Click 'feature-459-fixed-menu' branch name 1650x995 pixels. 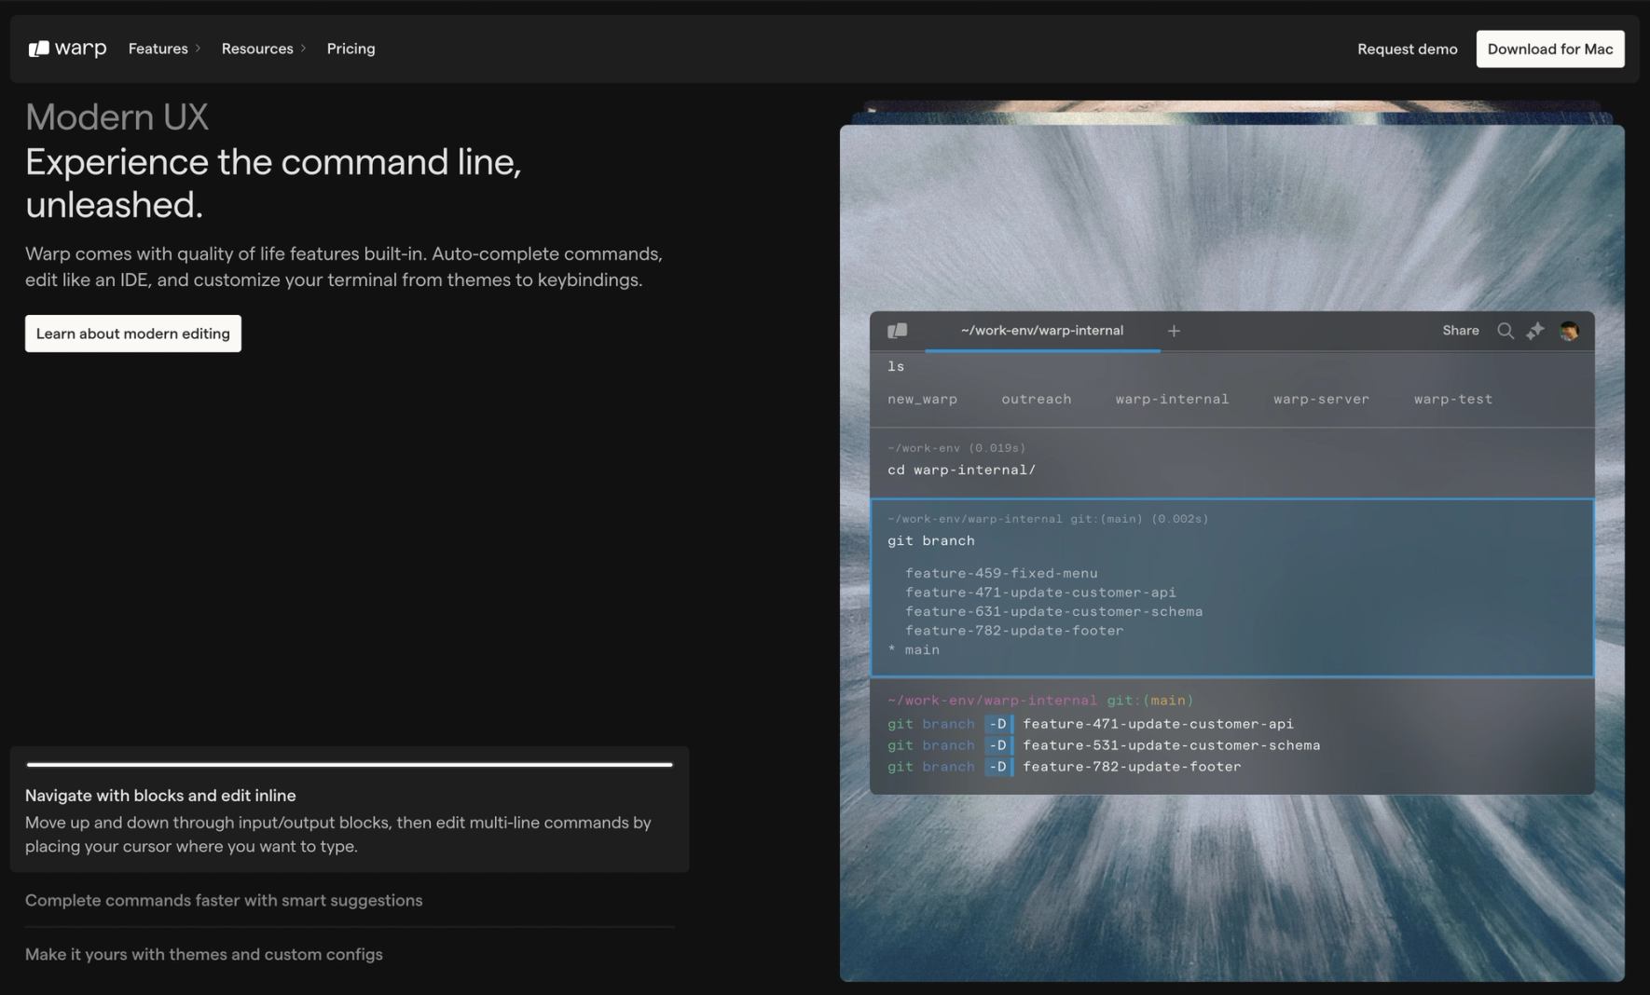(1001, 574)
